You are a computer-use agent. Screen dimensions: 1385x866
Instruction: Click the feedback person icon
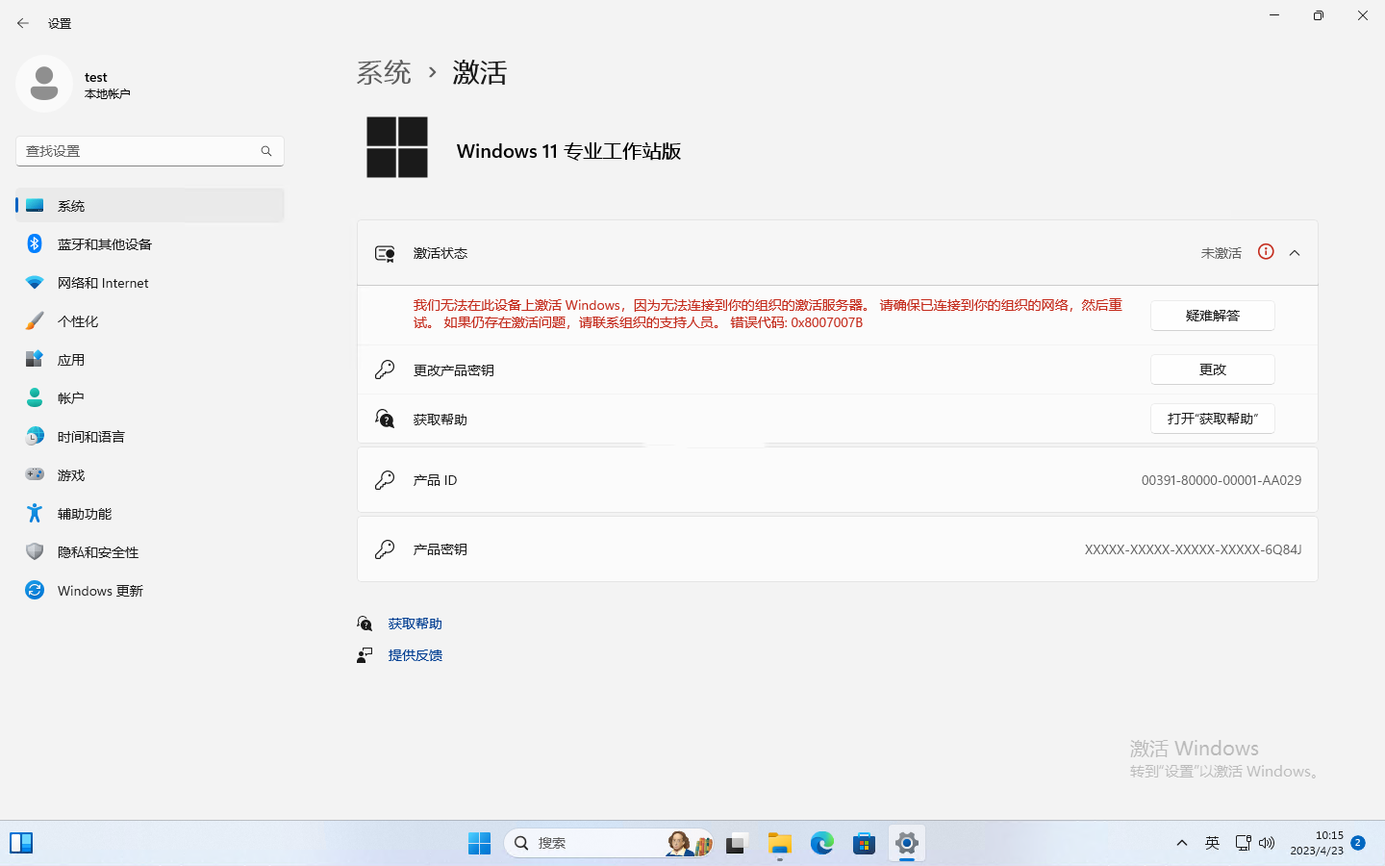[x=365, y=655]
